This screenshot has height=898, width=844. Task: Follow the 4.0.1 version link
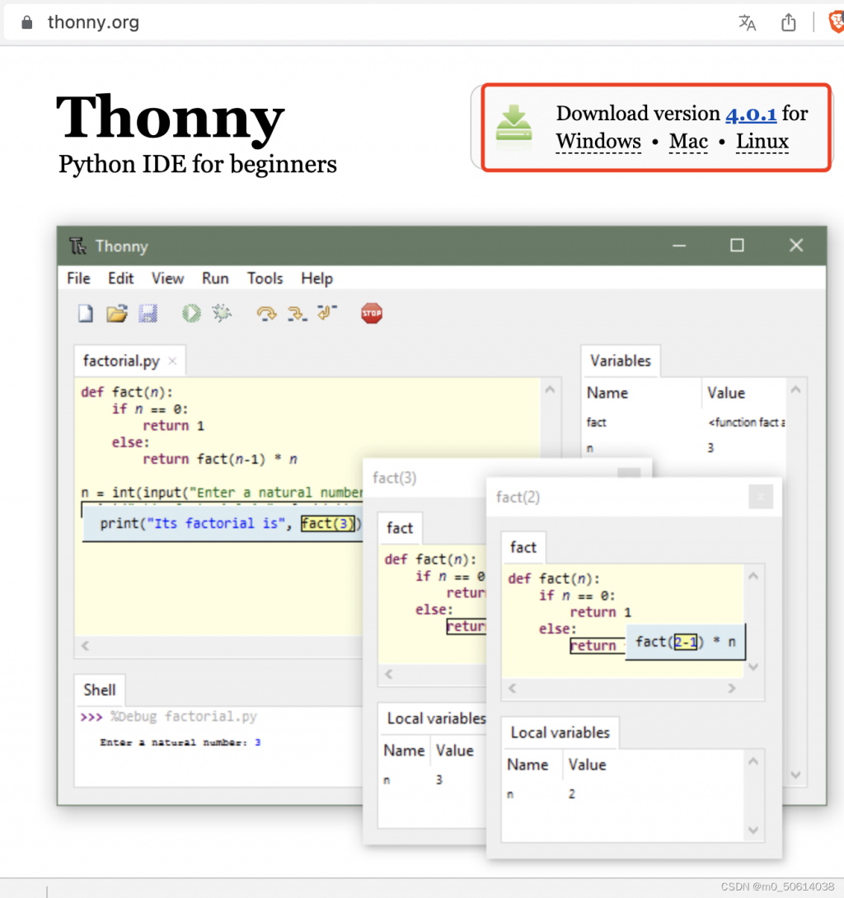pos(751,114)
